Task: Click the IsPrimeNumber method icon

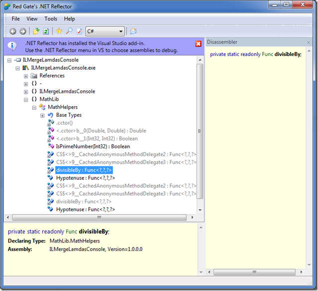Action: coord(50,146)
